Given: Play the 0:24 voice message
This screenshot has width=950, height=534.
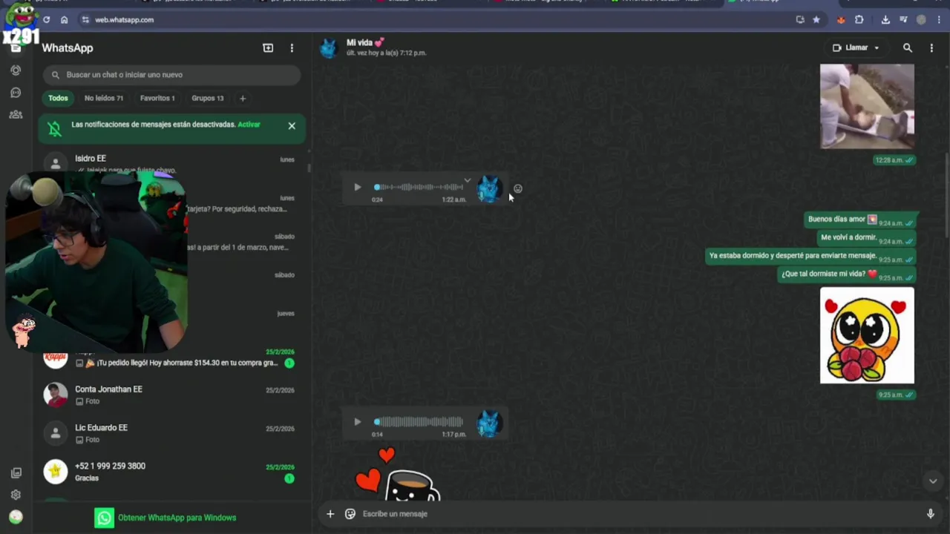Looking at the screenshot, I should pos(357,188).
